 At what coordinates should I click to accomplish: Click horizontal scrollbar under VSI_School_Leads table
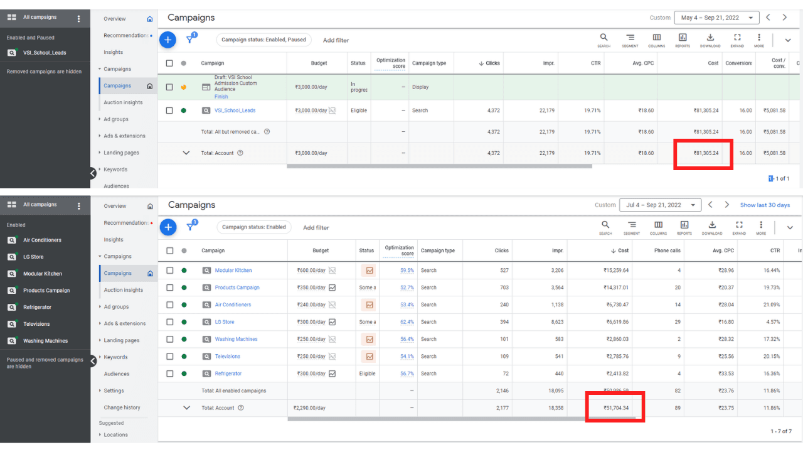[439, 166]
